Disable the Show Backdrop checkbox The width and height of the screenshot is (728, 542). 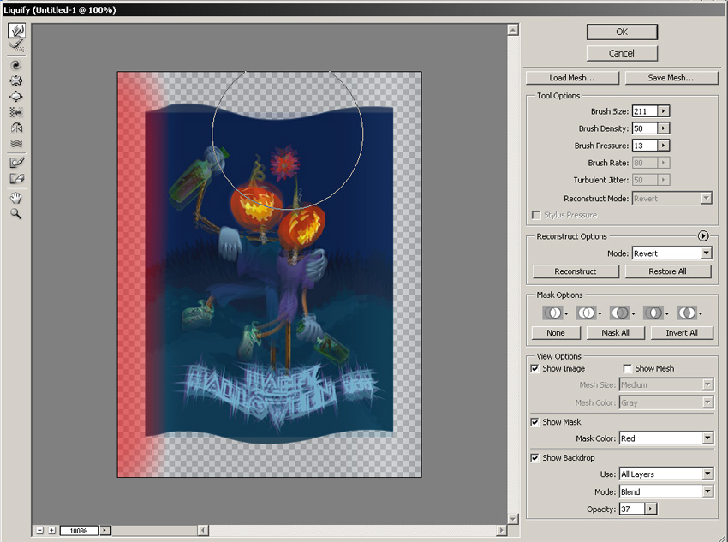[x=534, y=457]
